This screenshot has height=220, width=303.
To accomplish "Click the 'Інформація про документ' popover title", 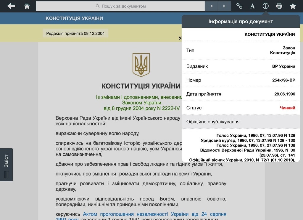I will (241, 22).
